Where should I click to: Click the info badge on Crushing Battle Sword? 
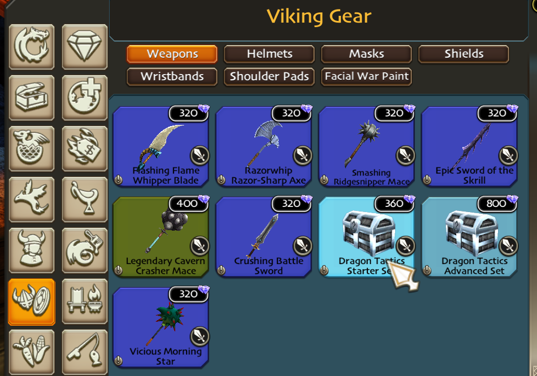(221, 270)
